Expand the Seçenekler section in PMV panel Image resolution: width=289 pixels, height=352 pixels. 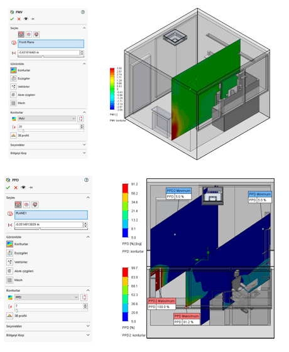click(x=48, y=145)
